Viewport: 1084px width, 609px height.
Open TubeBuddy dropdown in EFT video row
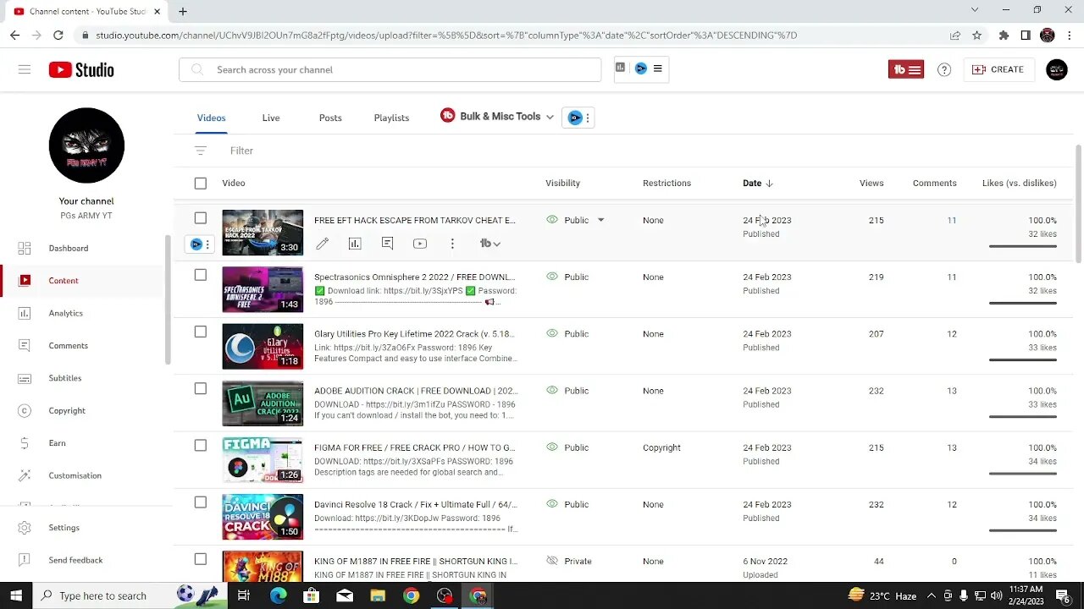pos(490,244)
